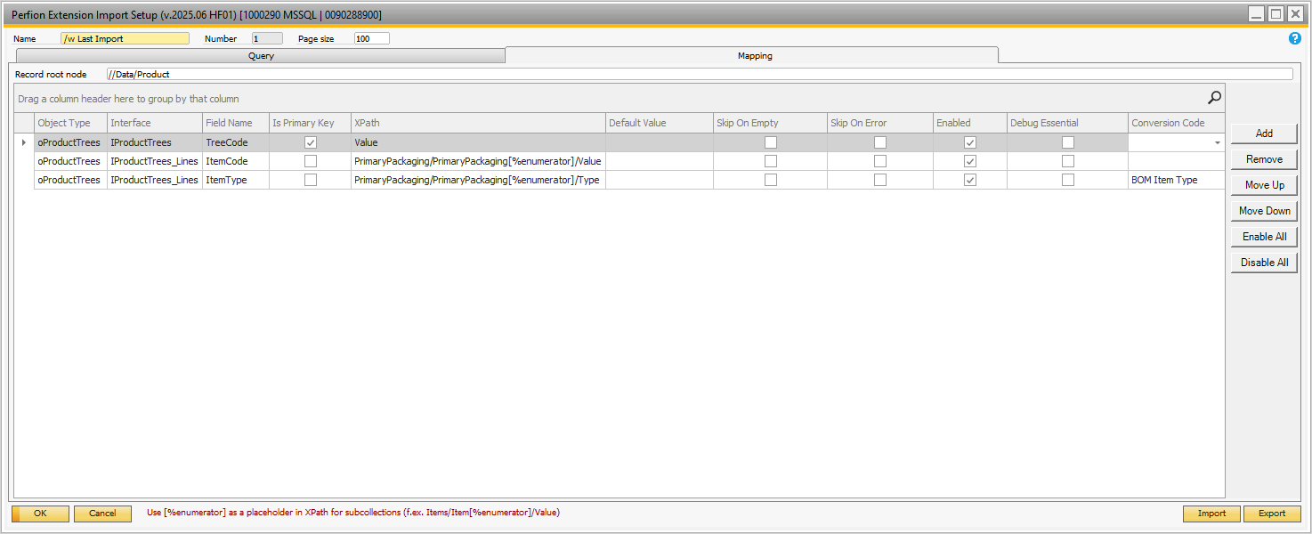Toggle Is Primary Key for TreeCode row
The height and width of the screenshot is (534, 1312).
(311, 142)
